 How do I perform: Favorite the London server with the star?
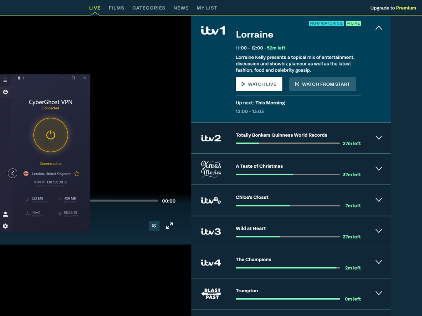(x=77, y=174)
